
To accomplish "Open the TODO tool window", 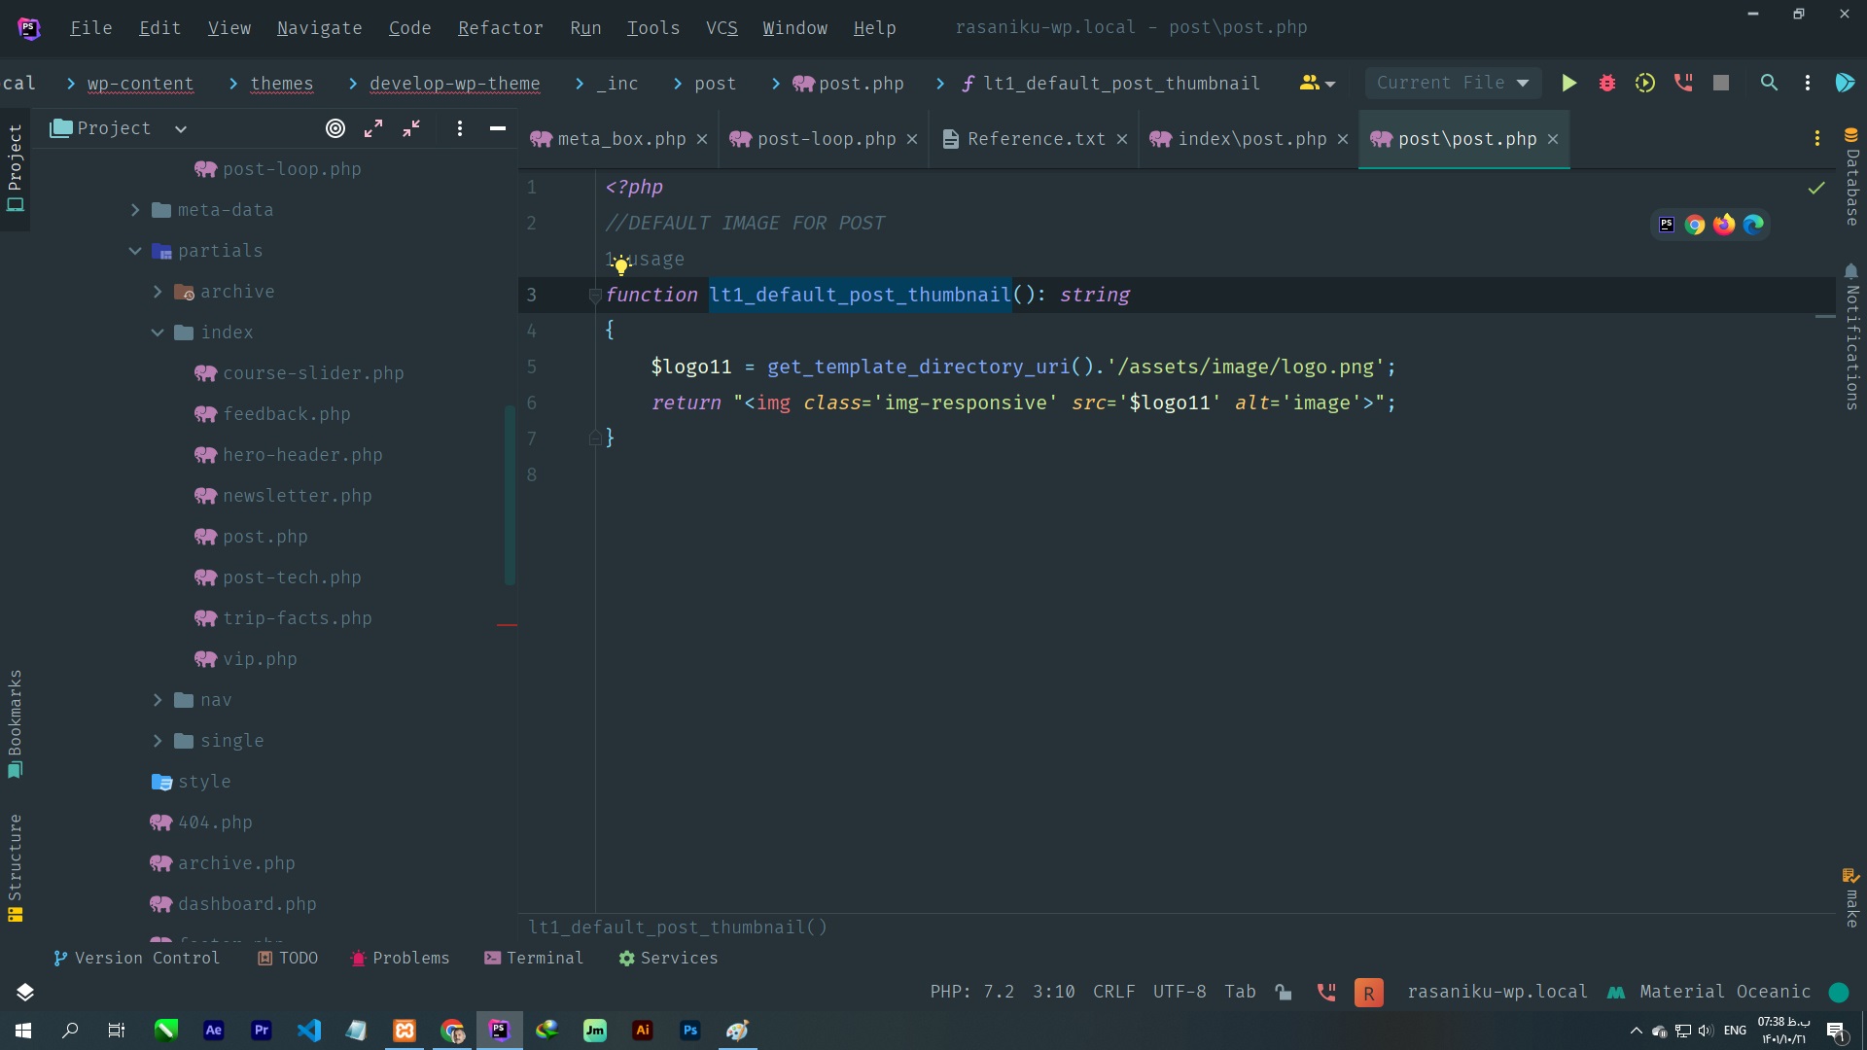I will click(288, 959).
